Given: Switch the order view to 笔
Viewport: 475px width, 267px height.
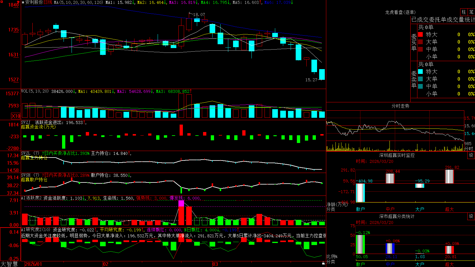Looking at the screenshot, I should [x=471, y=12].
